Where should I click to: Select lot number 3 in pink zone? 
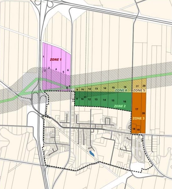pyautogui.click(x=49, y=68)
